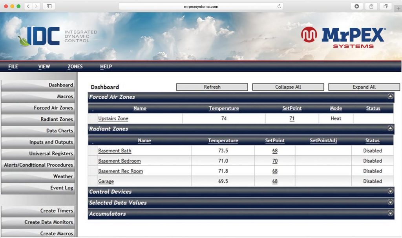Click the Safari forward arrow button

(36, 6)
